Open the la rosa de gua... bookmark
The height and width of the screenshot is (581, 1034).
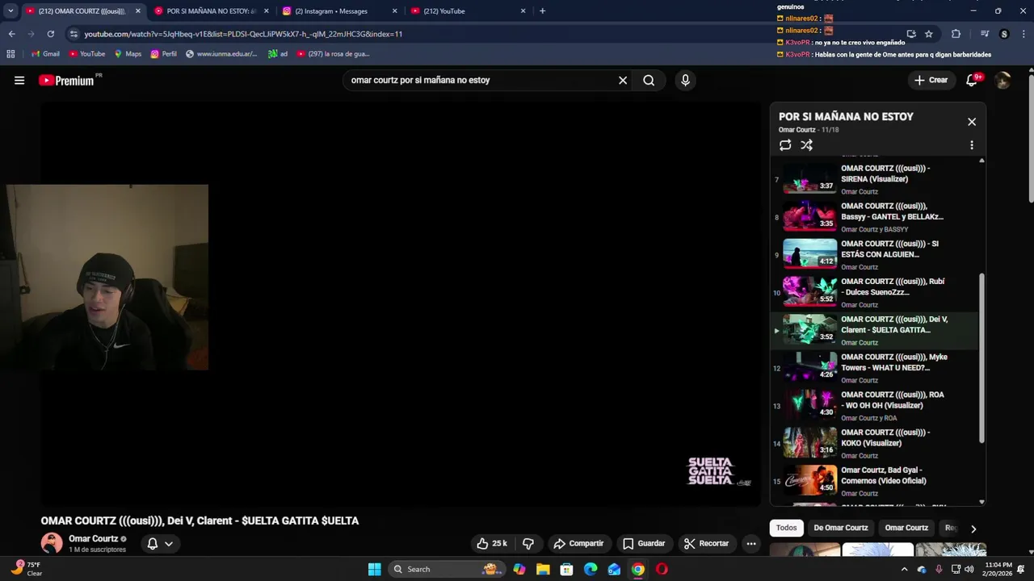[333, 54]
